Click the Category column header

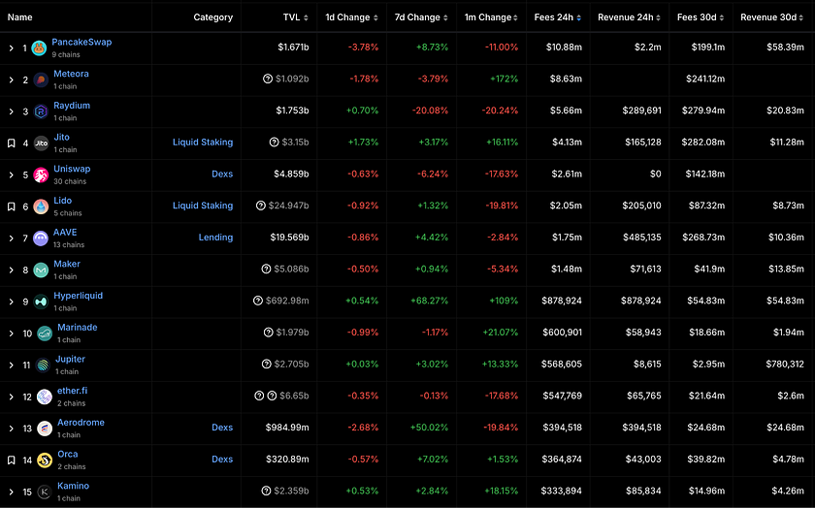pyautogui.click(x=213, y=17)
